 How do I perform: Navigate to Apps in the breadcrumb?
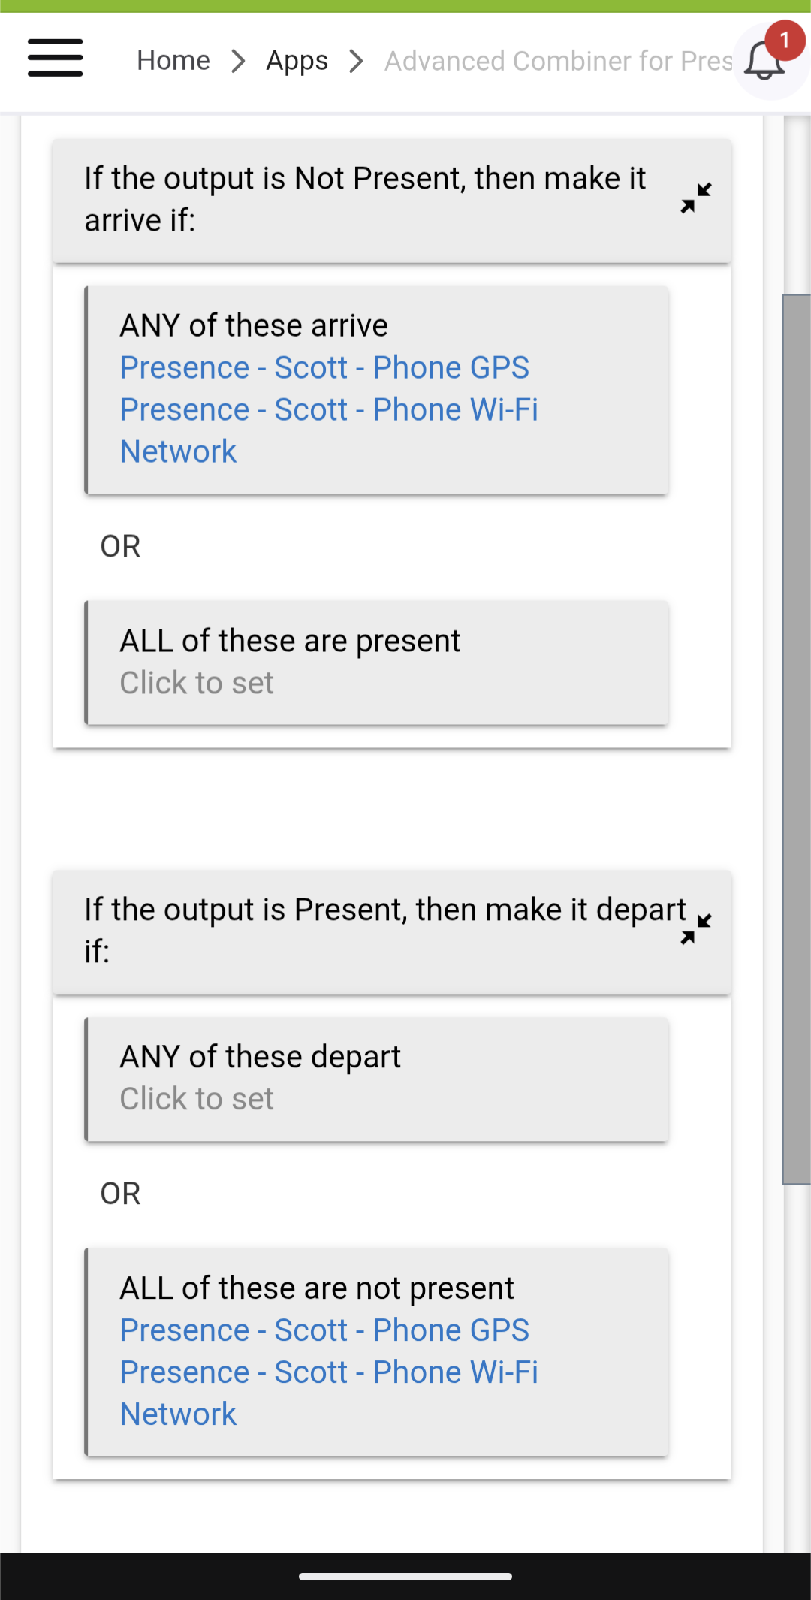297,61
